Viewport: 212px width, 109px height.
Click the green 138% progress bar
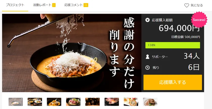pyautogui.click(x=173, y=45)
